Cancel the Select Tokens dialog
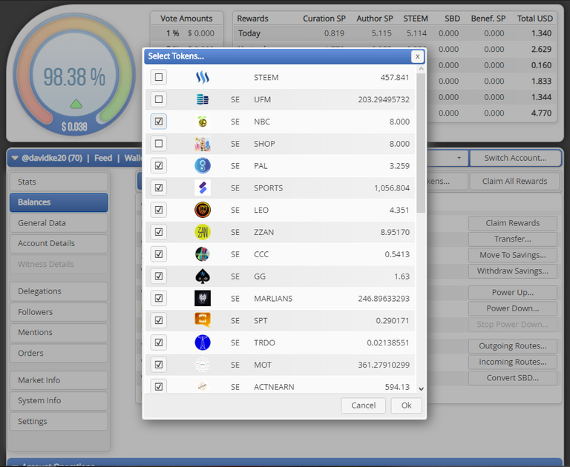570x467 pixels. (x=363, y=405)
